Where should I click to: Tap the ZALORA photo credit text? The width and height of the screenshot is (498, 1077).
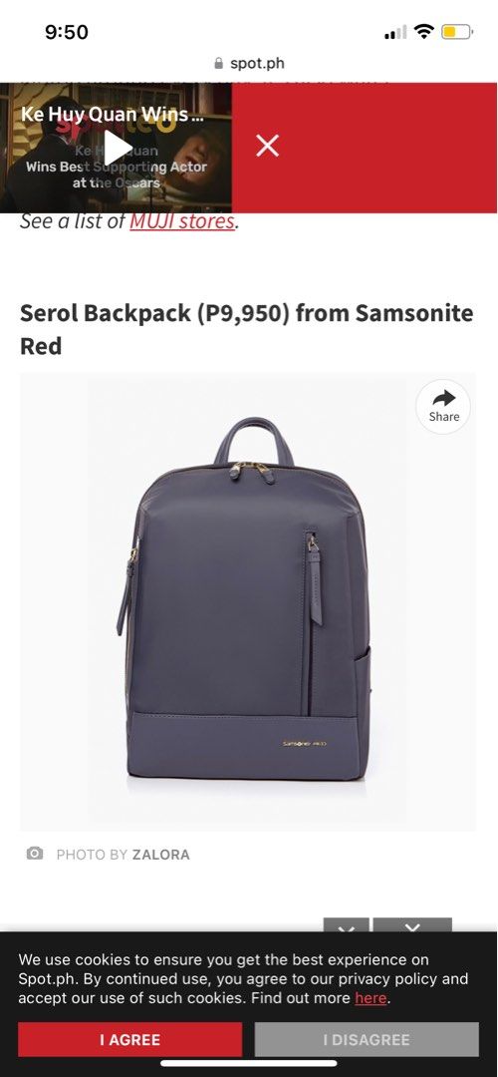pyautogui.click(x=160, y=855)
